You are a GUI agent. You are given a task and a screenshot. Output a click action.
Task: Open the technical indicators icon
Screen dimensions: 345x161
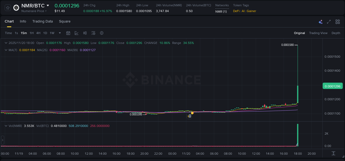coord(93,33)
